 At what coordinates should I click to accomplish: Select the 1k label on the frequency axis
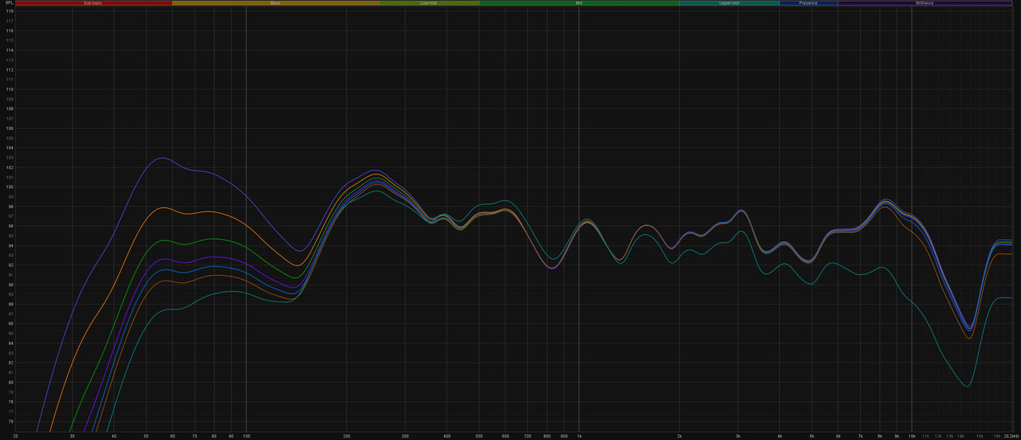pyautogui.click(x=579, y=436)
